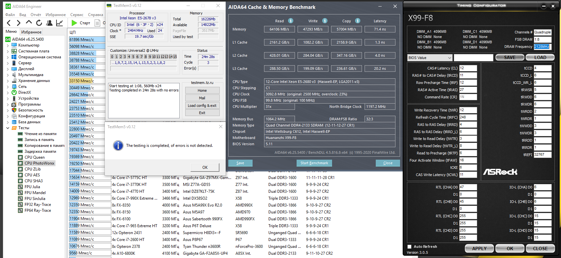Click the refresh icon in AIDA64 toolbar
Viewport: 561px width, 258px height.
39,23
